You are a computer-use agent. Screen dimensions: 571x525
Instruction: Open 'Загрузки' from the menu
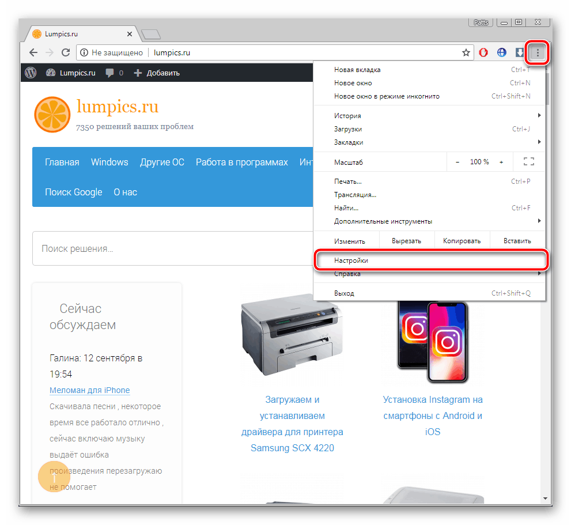429,129
